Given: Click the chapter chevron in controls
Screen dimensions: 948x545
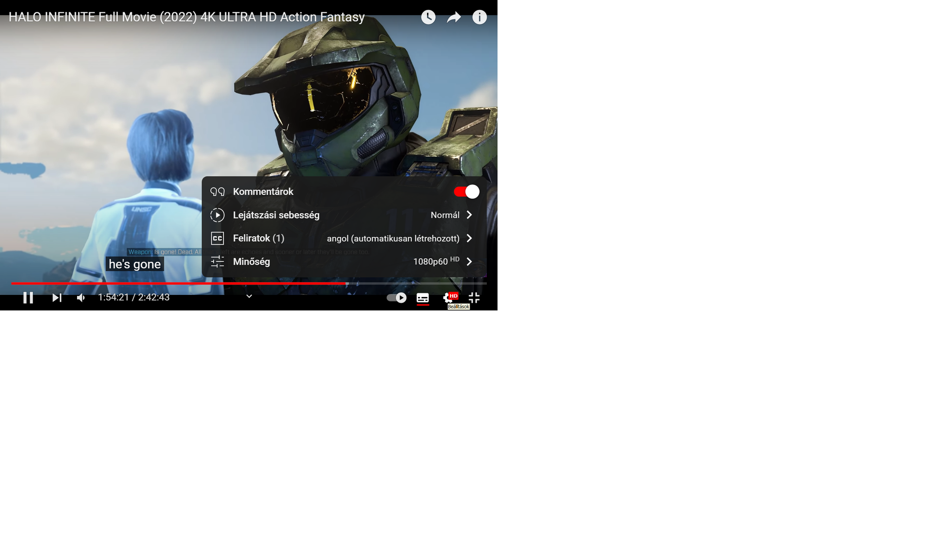Looking at the screenshot, I should tap(249, 296).
